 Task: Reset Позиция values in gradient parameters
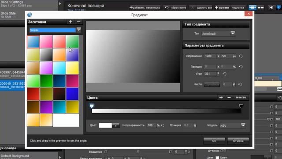coord(241,67)
